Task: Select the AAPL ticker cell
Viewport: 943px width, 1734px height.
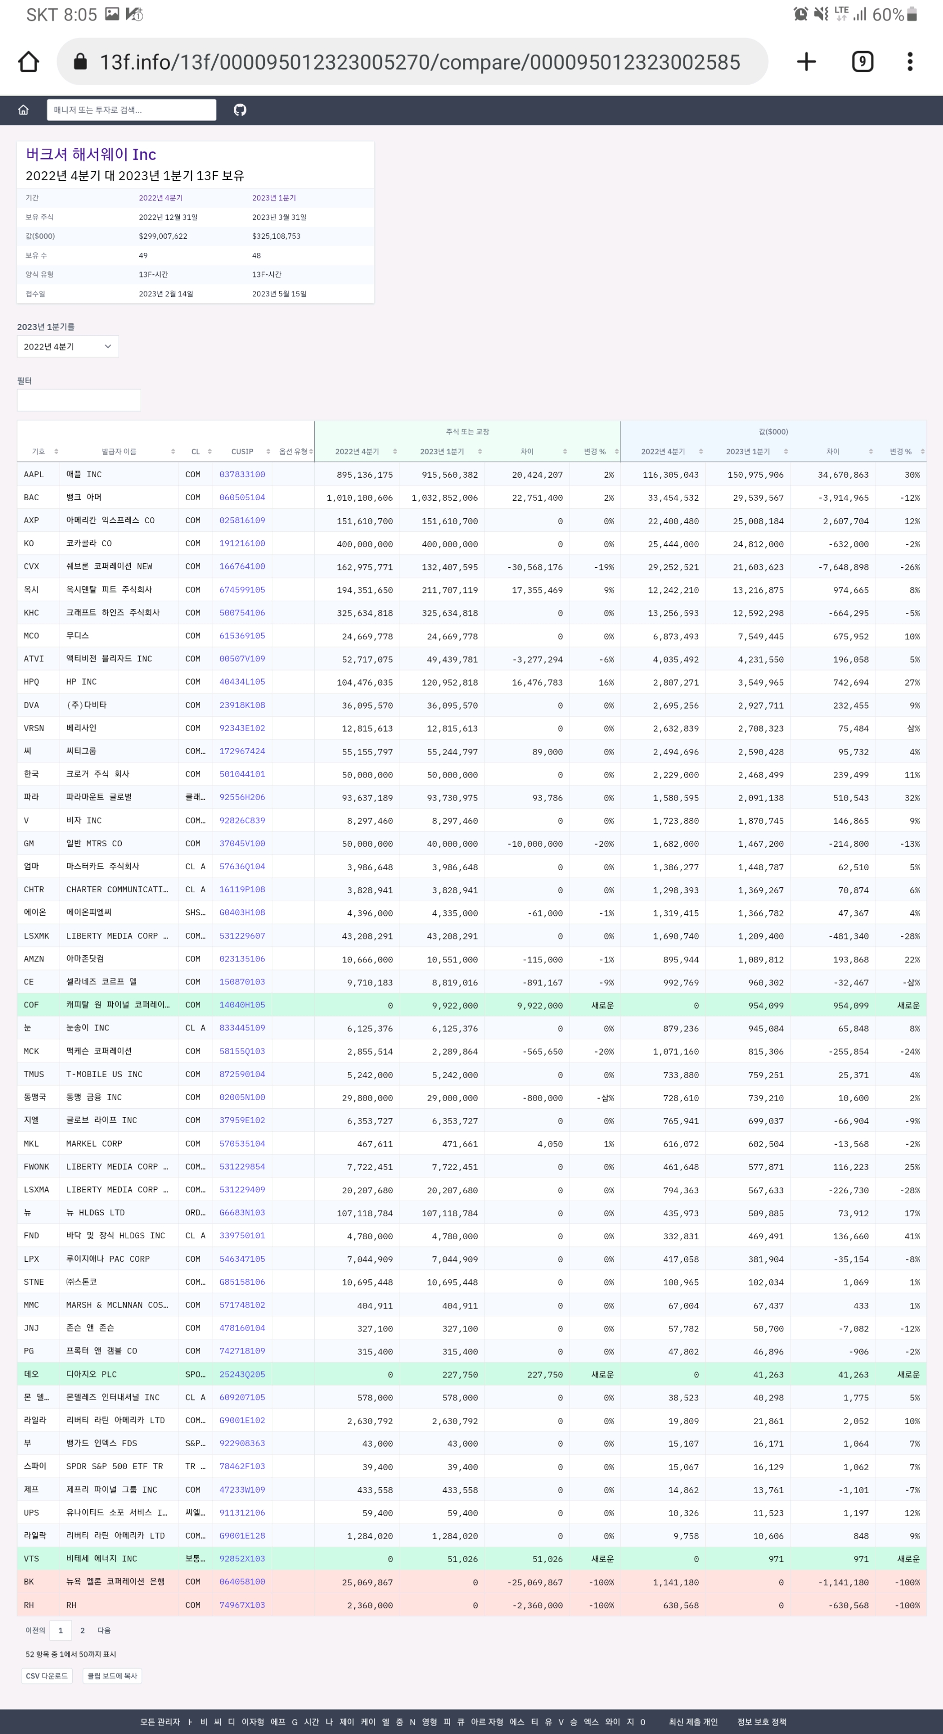Action: point(34,474)
